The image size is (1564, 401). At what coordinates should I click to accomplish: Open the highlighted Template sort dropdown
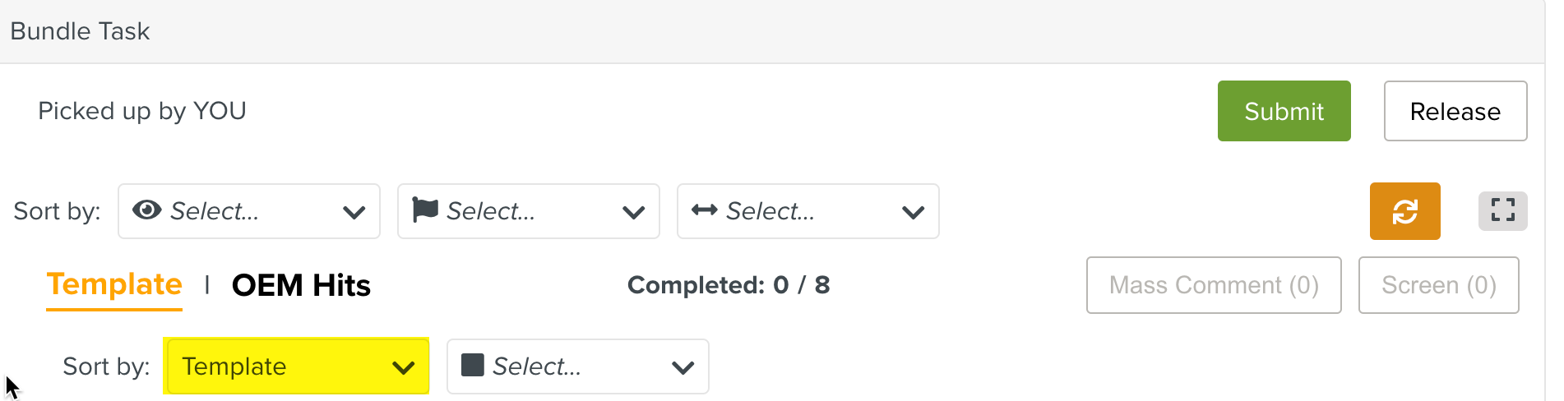coord(296,366)
